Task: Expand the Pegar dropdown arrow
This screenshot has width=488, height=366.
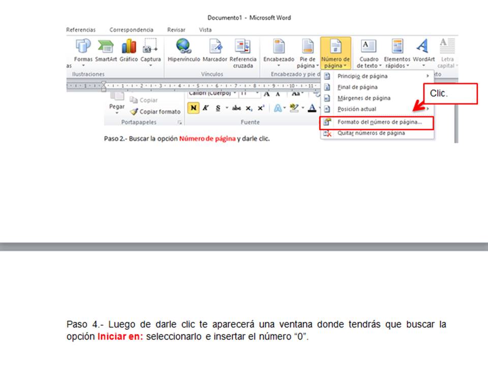Action: 117,113
